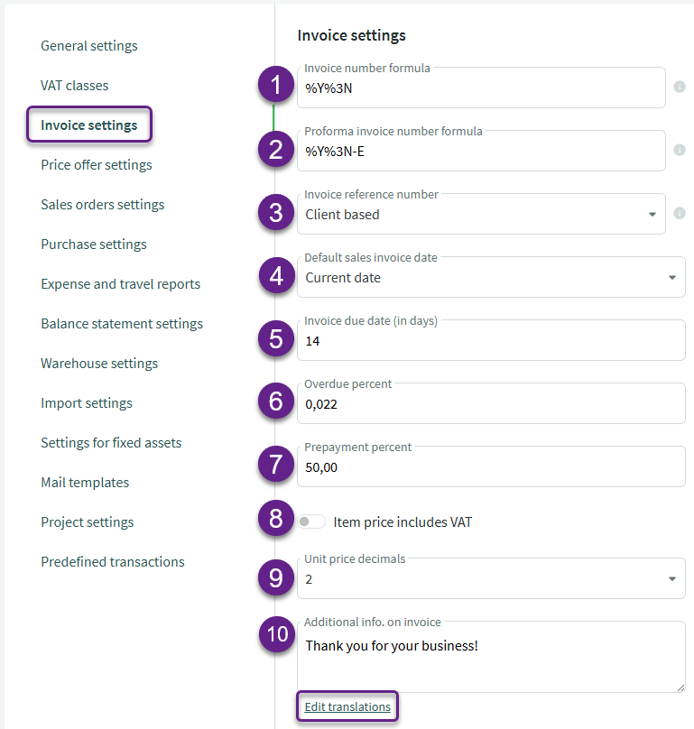The height and width of the screenshot is (729, 694).
Task: Toggle Item price includes VAT switch
Action: point(311,521)
